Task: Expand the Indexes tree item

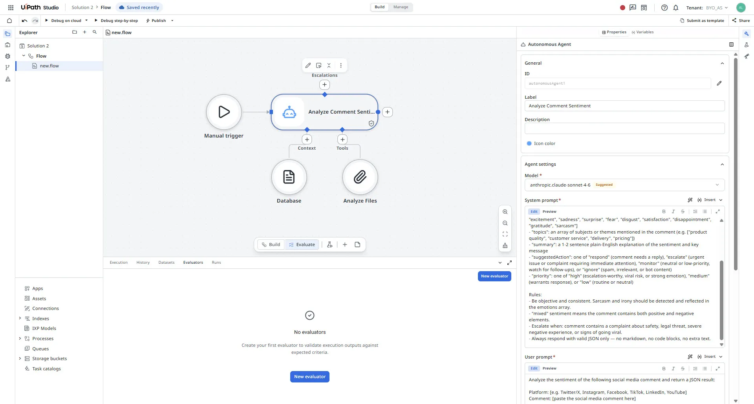Action: [20, 318]
